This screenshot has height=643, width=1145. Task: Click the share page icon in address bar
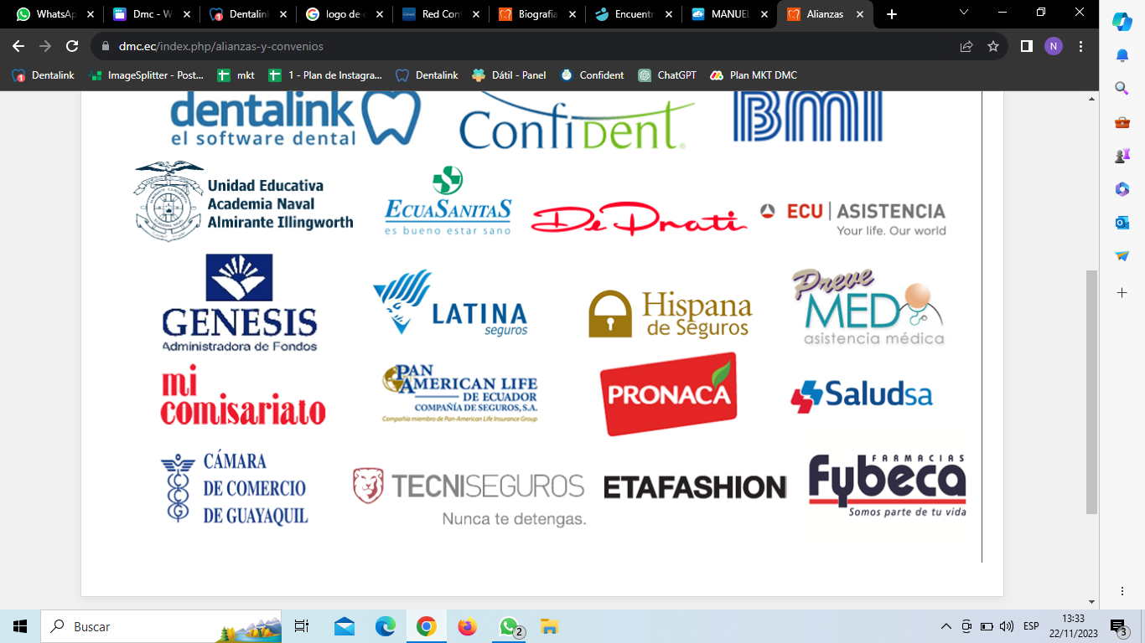click(966, 47)
